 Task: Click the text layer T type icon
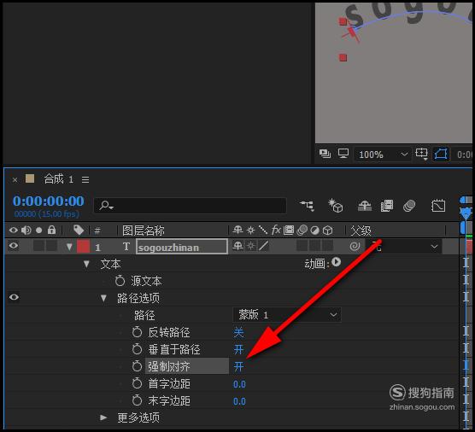pos(126,247)
